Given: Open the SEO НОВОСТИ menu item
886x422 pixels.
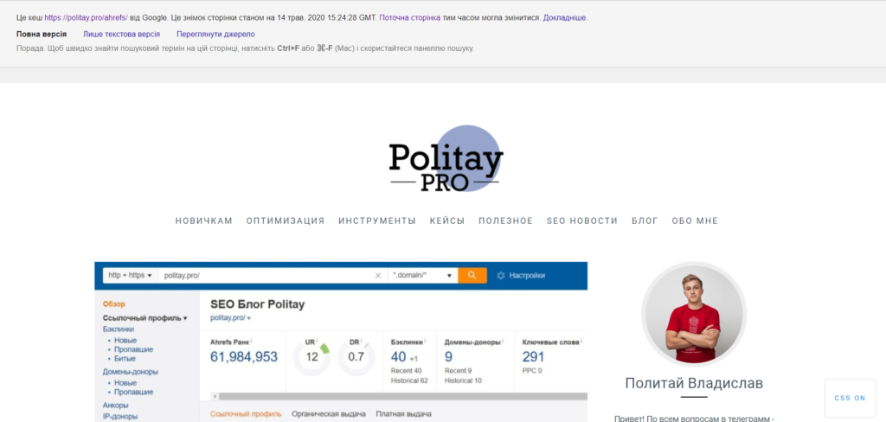Looking at the screenshot, I should point(582,221).
